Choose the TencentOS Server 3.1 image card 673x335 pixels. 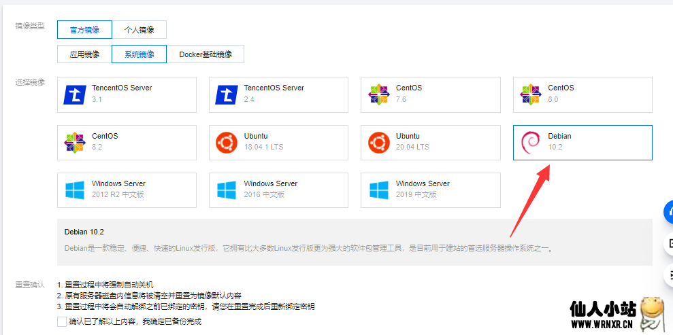(x=127, y=94)
